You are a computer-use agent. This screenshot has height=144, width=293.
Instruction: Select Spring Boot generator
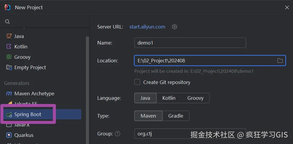click(x=42, y=114)
